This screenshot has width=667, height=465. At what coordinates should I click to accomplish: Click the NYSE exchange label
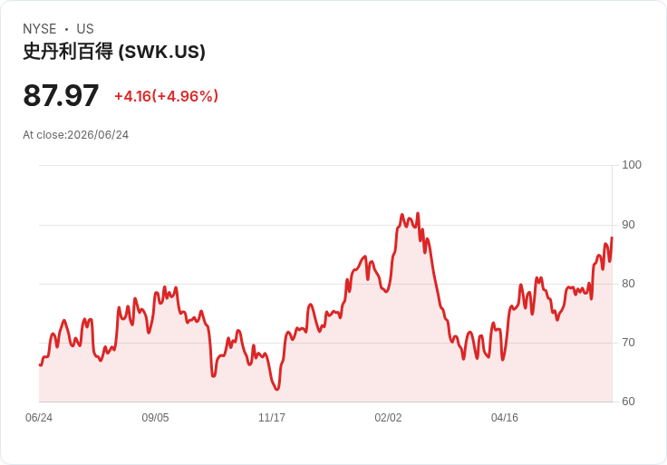40,29
